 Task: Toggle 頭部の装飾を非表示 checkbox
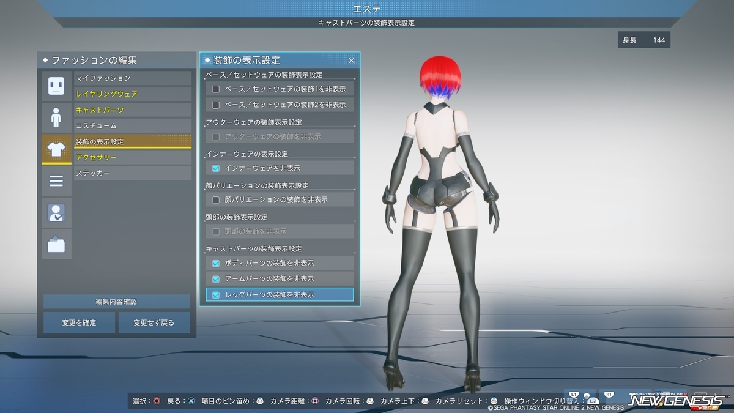[x=215, y=231]
